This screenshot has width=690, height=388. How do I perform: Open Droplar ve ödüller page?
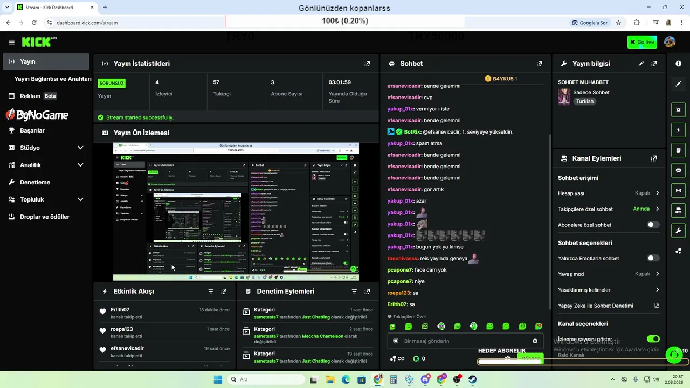pos(46,217)
